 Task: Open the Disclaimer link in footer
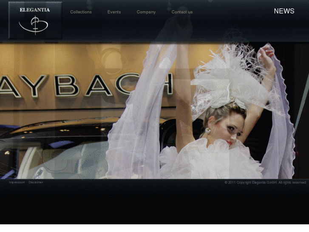pos(36,182)
